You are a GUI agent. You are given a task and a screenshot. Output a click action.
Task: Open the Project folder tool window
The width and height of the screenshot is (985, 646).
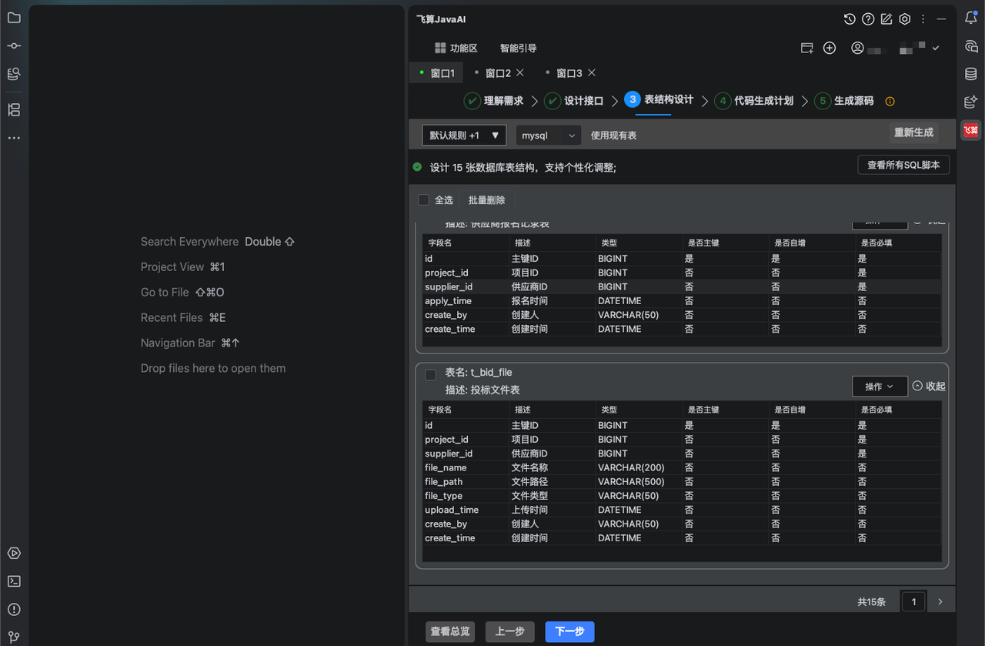14,18
